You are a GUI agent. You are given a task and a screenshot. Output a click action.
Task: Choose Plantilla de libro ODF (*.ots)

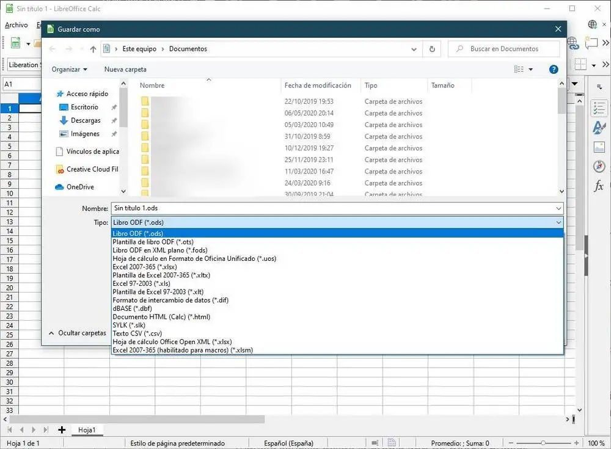point(337,242)
